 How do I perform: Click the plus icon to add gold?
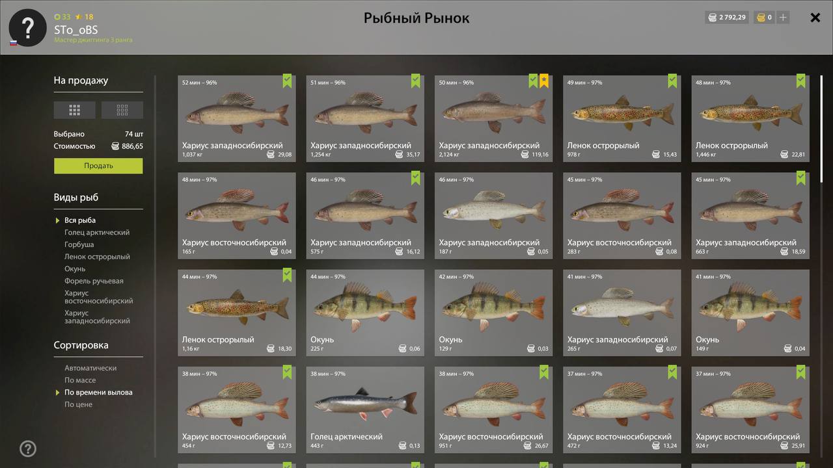coord(783,18)
